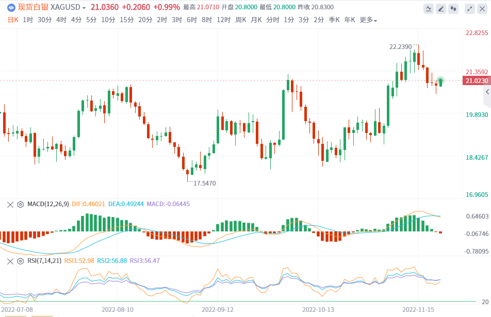Select the 6时 timeframe

click(192, 20)
